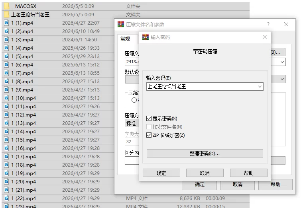Click the ? help icon in title bar

[268, 24]
